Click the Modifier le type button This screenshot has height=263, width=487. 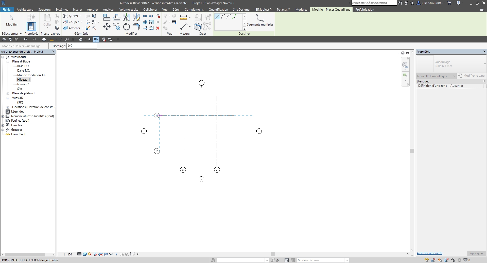point(471,76)
